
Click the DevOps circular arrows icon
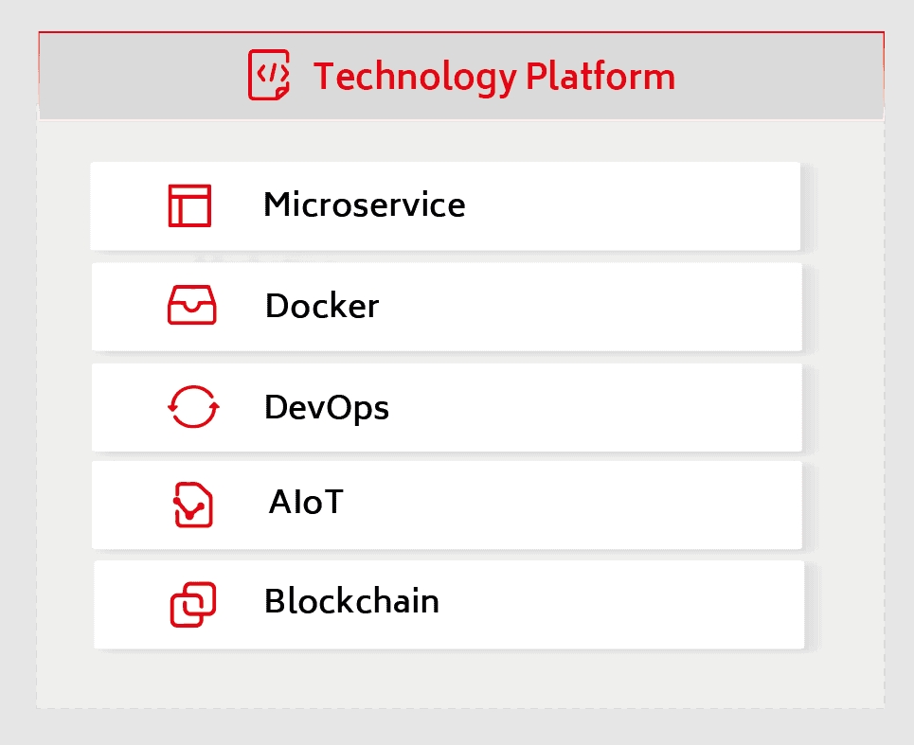tap(193, 408)
